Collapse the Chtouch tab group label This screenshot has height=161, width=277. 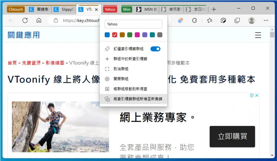coord(16,9)
